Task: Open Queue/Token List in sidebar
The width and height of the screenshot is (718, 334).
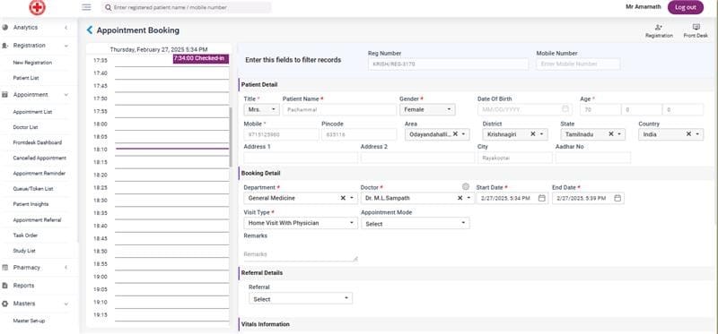Action: pyautogui.click(x=33, y=189)
